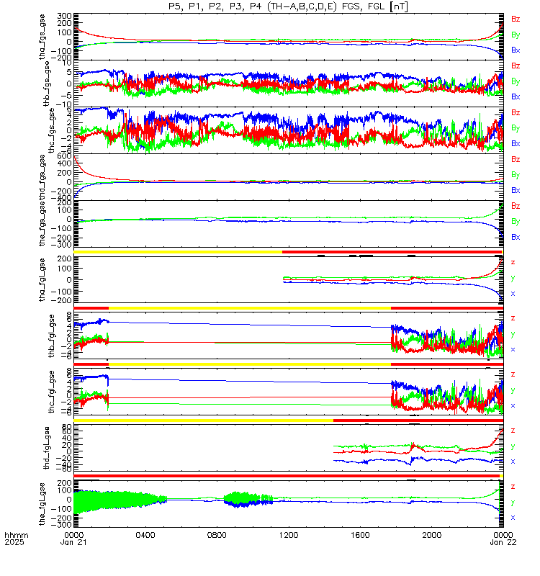The width and height of the screenshot is (540, 576).
Task: Select the thd_fgl_gse y-axis label
Action: [47, 448]
